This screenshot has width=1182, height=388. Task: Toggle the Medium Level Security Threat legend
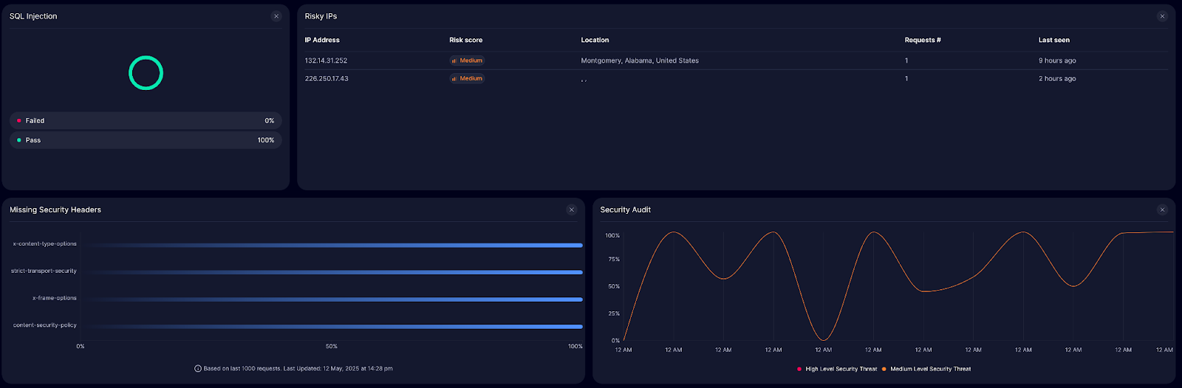tap(926, 369)
